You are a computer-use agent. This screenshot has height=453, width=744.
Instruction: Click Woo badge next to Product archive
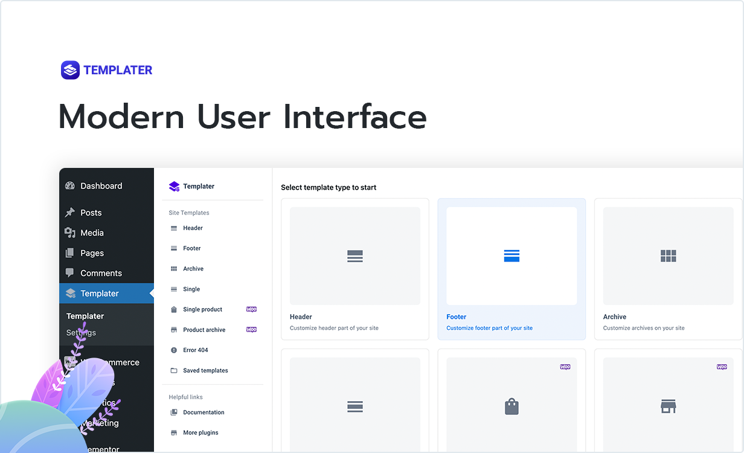(251, 330)
